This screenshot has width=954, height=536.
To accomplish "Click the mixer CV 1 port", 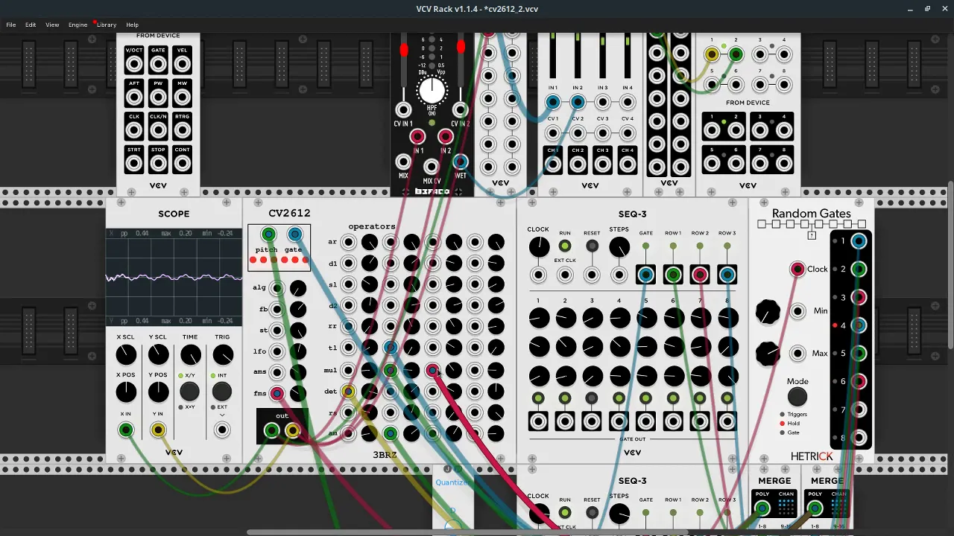I will pyautogui.click(x=553, y=133).
